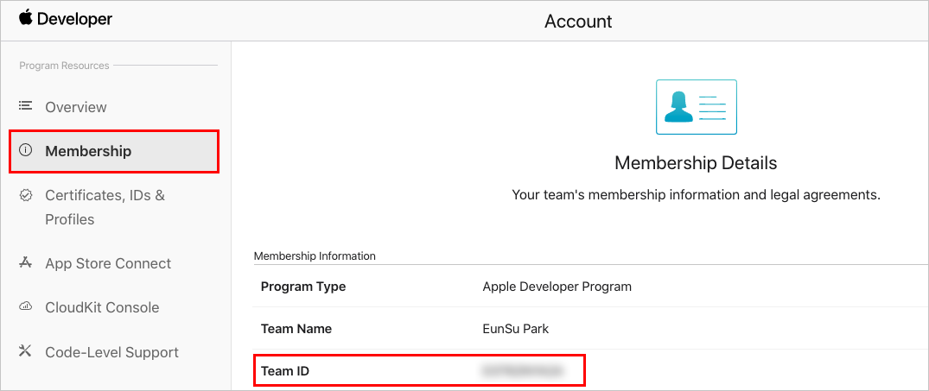The height and width of the screenshot is (391, 929).
Task: Open CloudKit Console
Action: point(102,307)
